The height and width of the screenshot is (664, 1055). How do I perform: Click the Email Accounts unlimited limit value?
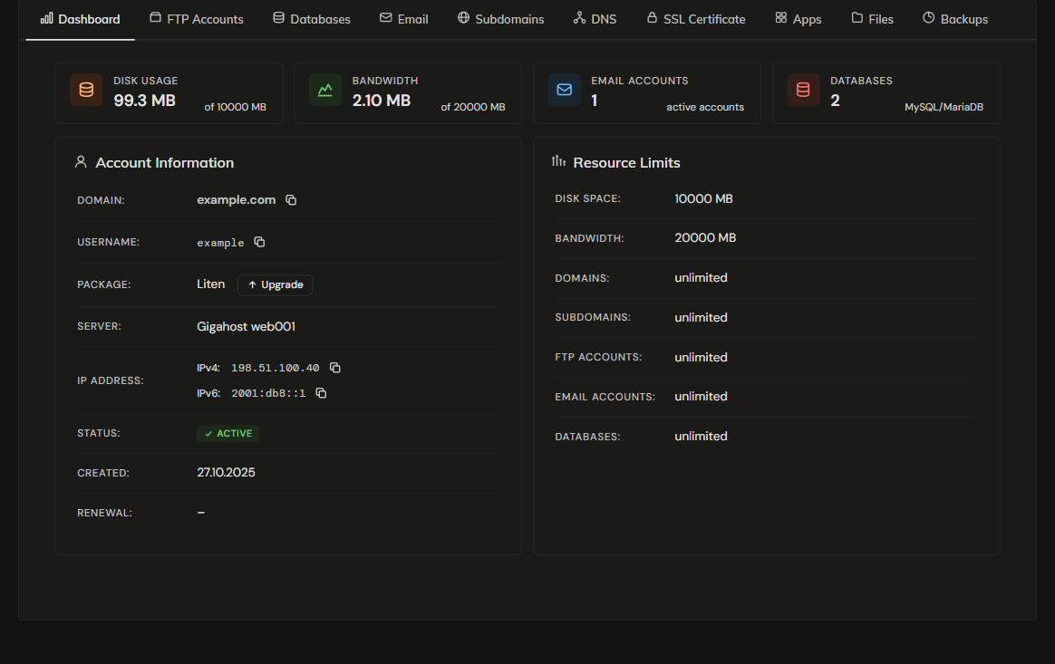[702, 396]
